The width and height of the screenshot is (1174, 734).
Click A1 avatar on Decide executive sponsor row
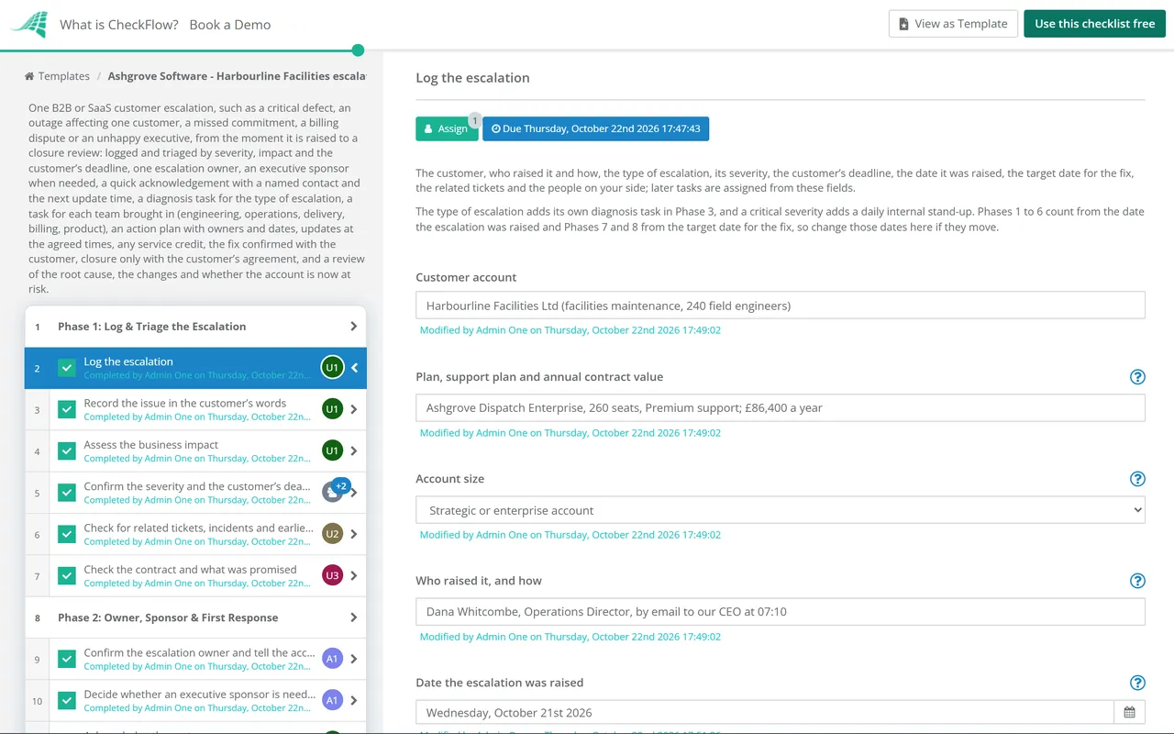332,700
